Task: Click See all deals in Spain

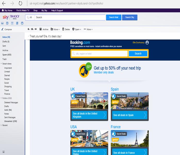Action: click(130, 115)
